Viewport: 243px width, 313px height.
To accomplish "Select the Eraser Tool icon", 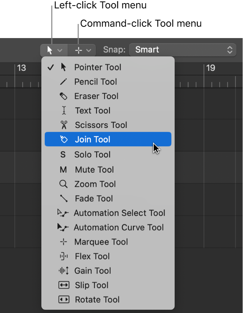I will tap(63, 96).
